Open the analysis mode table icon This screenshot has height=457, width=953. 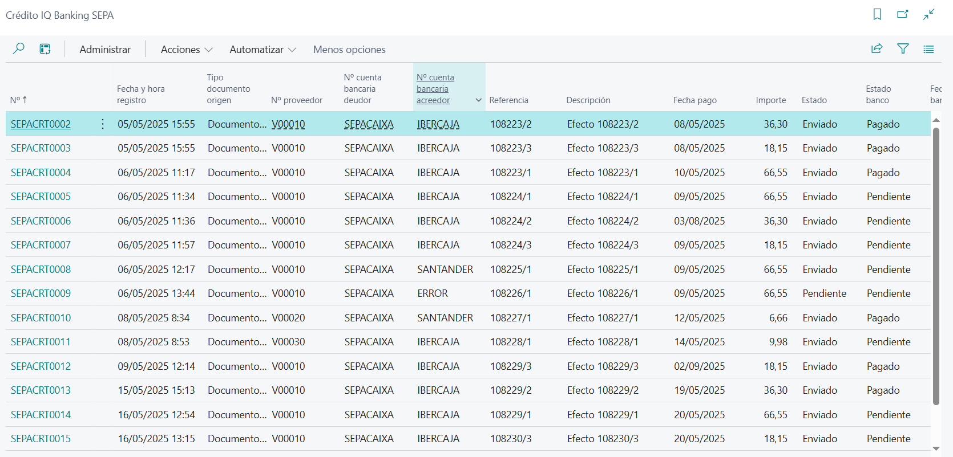(45, 49)
